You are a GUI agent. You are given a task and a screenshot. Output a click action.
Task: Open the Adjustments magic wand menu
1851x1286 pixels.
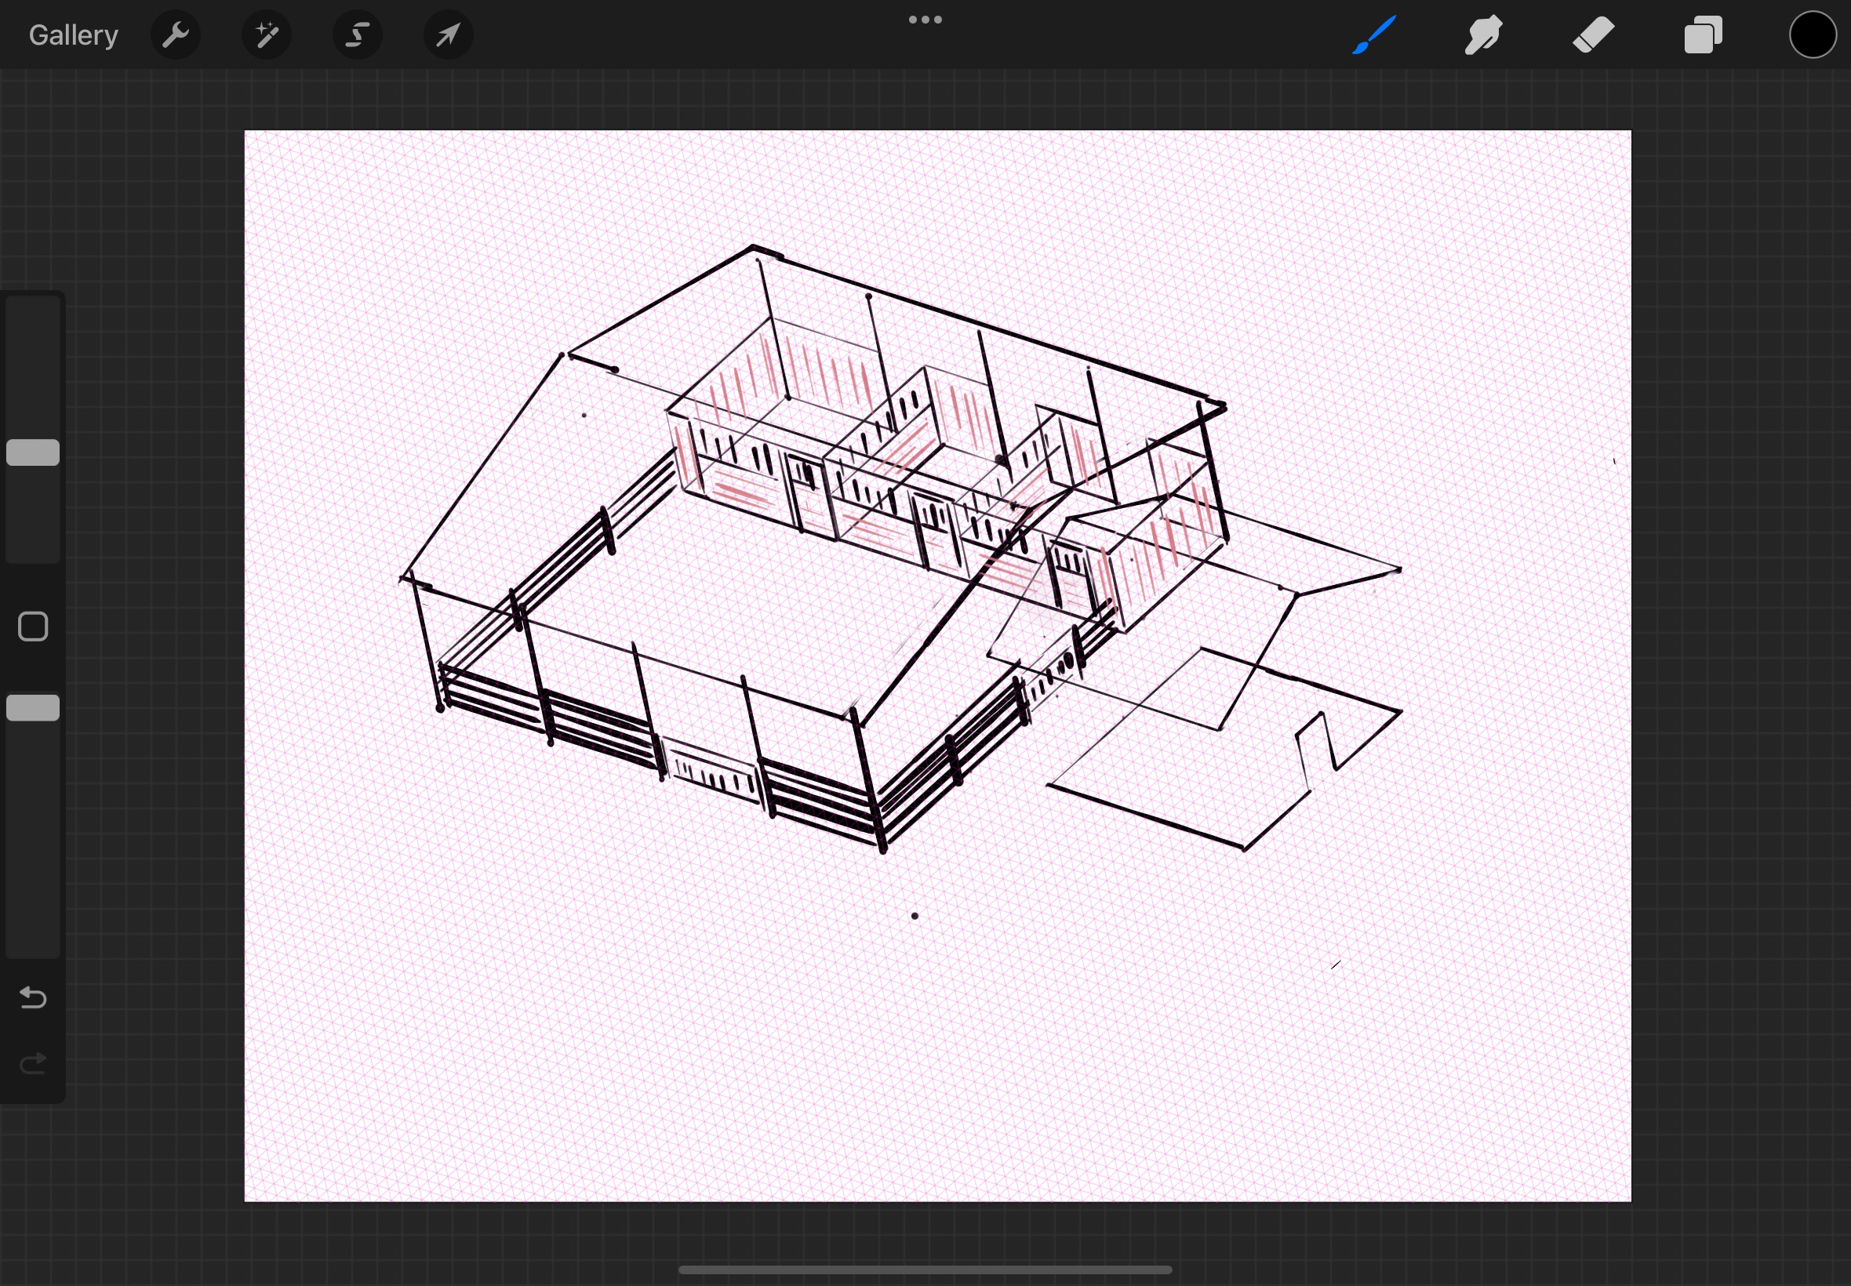tap(266, 35)
